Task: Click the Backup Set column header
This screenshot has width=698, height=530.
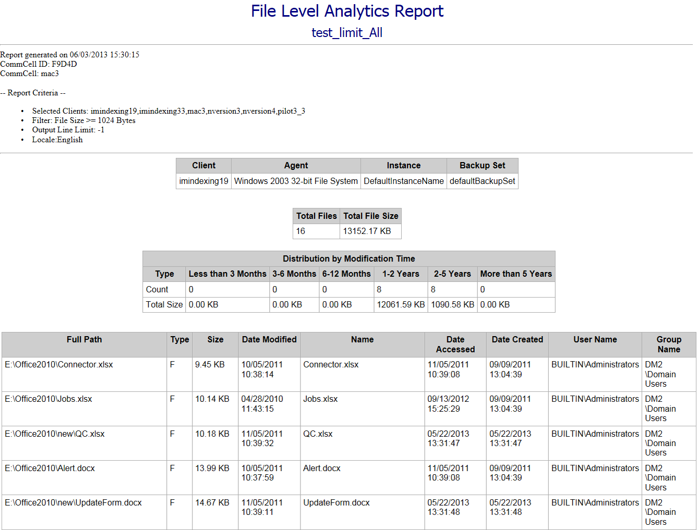Action: 482,166
